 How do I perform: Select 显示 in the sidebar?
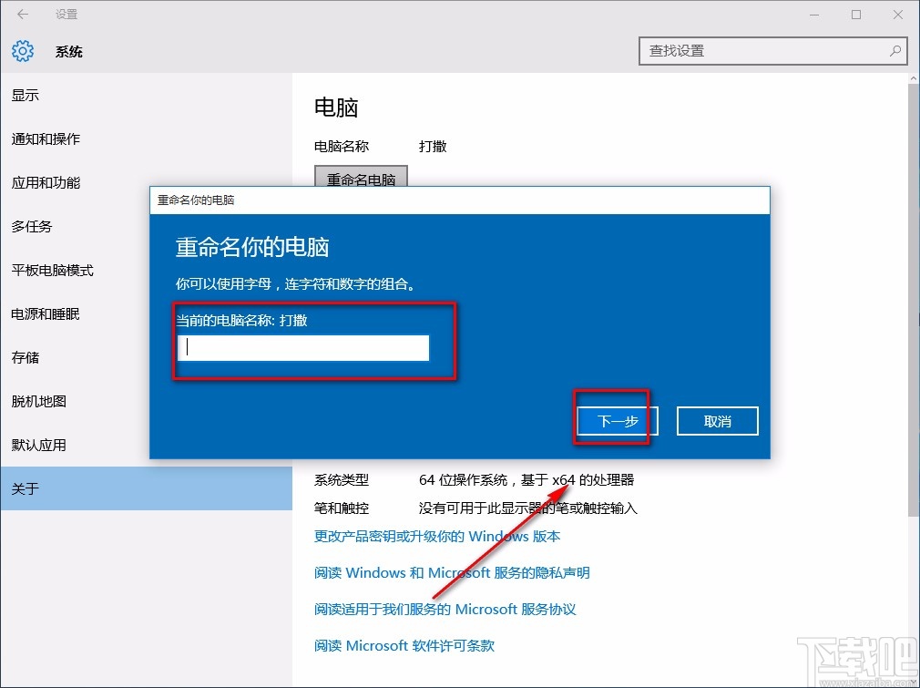point(26,95)
